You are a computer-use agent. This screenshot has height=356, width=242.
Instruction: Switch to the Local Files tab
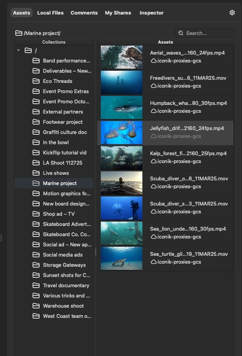pos(50,13)
